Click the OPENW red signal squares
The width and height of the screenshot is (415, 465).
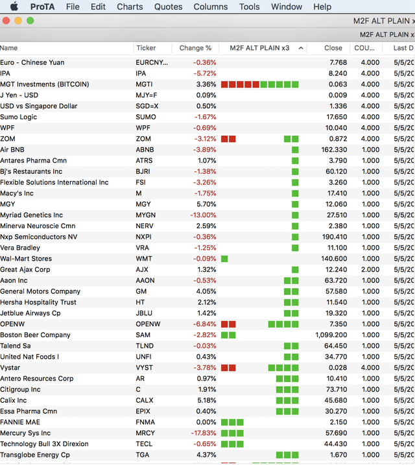point(228,324)
